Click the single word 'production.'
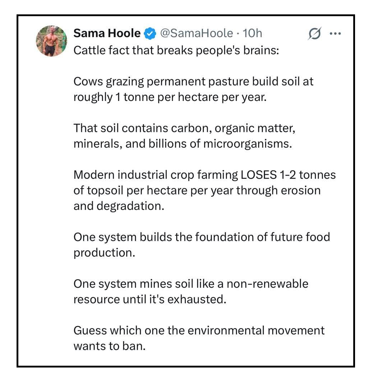The height and width of the screenshot is (379, 368). coord(104,253)
